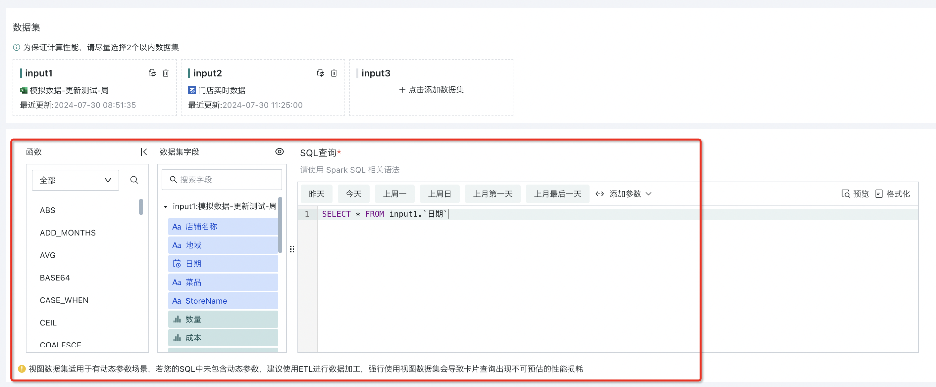This screenshot has height=387, width=936.
Task: Toggle the eye icon beside 数据集字段
Action: [279, 152]
